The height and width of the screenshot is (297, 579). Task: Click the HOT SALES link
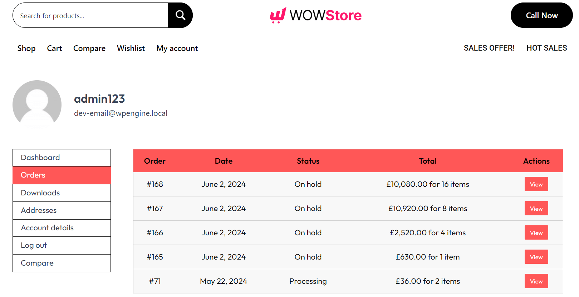pos(546,48)
